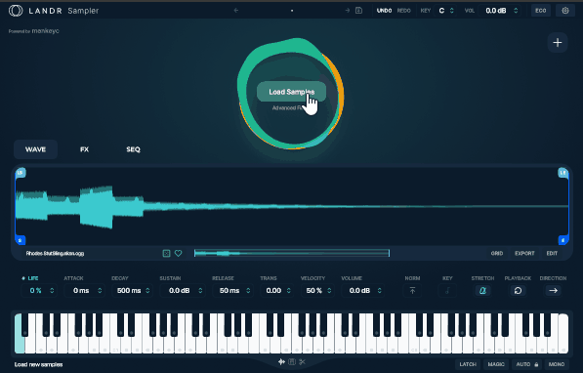
Task: Adjust the VOL 0.0 dB stepper arrows
Action: pyautogui.click(x=516, y=11)
